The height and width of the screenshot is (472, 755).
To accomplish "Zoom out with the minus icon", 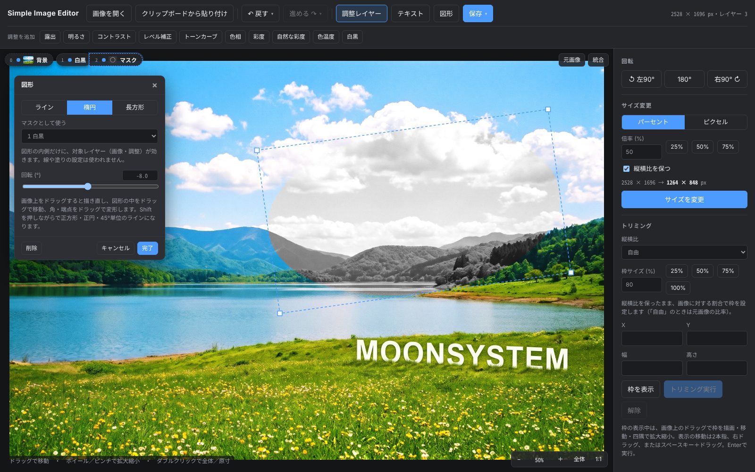I will (519, 459).
